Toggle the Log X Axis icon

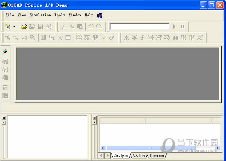[x=44, y=38]
